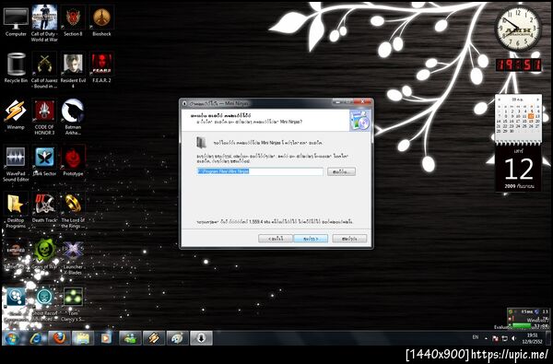Select the F.E.A.R. 2 desktop shortcut

[x=101, y=67]
